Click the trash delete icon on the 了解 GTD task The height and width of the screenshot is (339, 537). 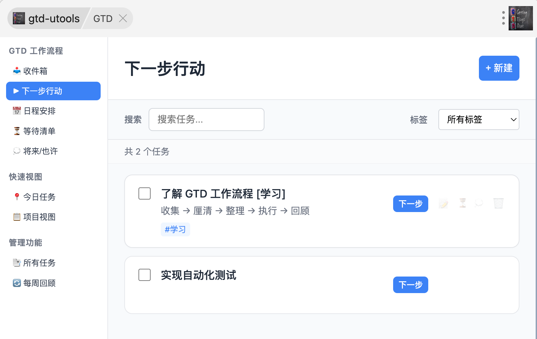(x=498, y=203)
